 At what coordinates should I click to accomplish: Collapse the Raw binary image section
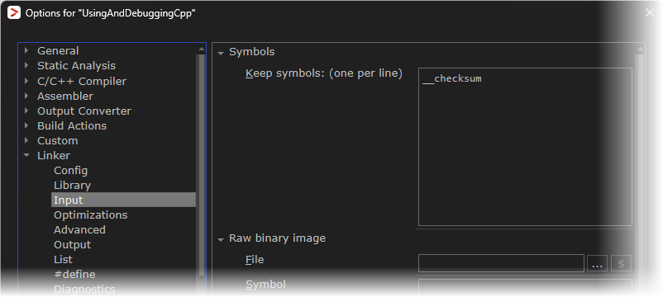[x=220, y=239]
